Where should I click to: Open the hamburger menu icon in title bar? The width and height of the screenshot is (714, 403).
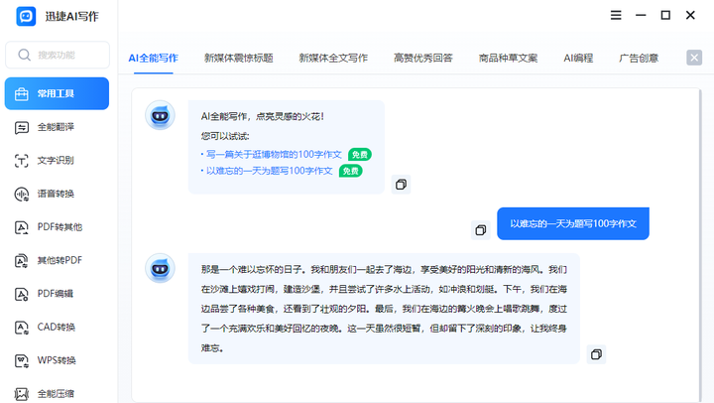point(616,16)
